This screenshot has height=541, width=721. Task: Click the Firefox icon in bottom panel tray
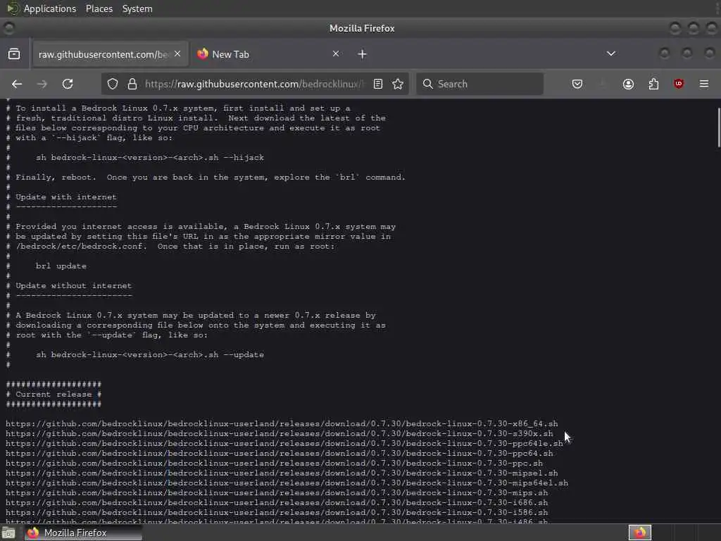pos(640,533)
